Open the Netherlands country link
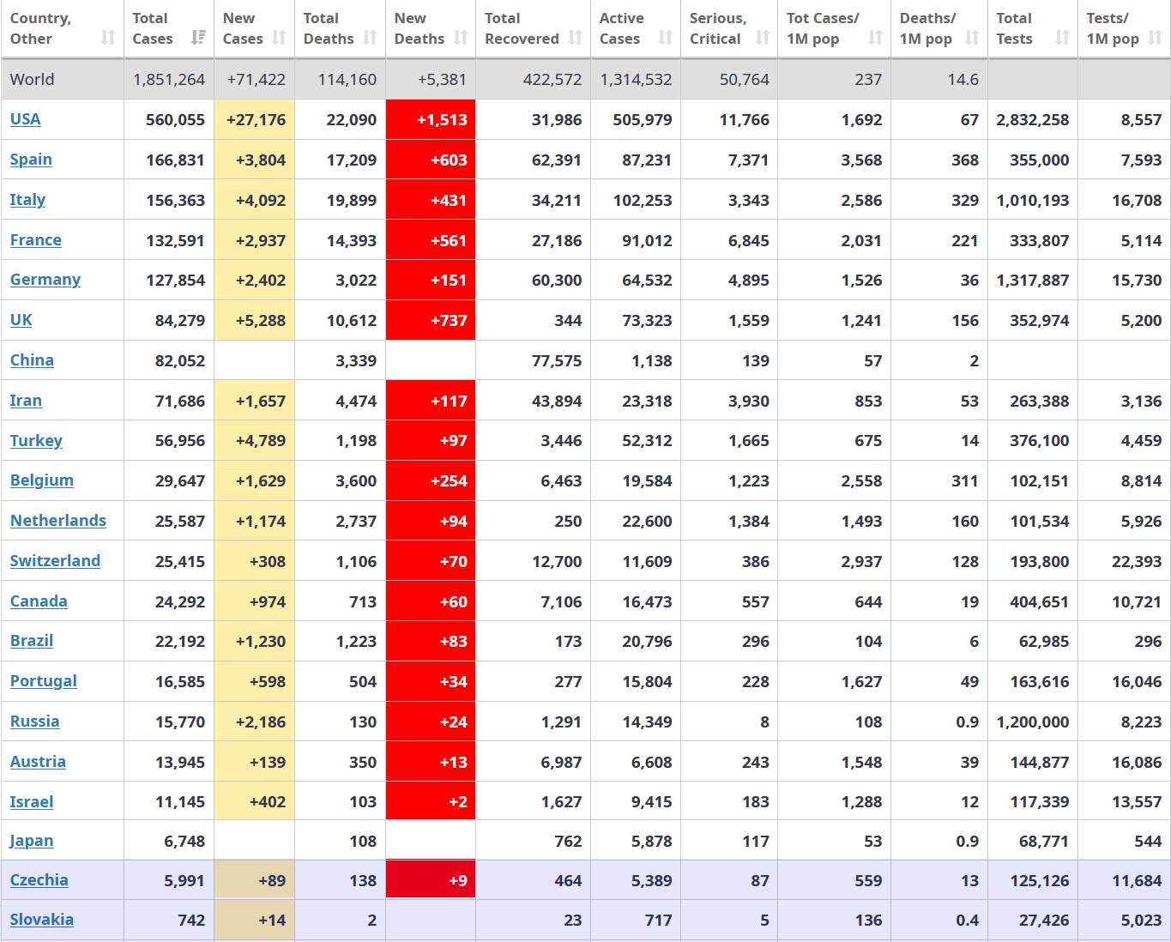1171x942 pixels. (57, 521)
